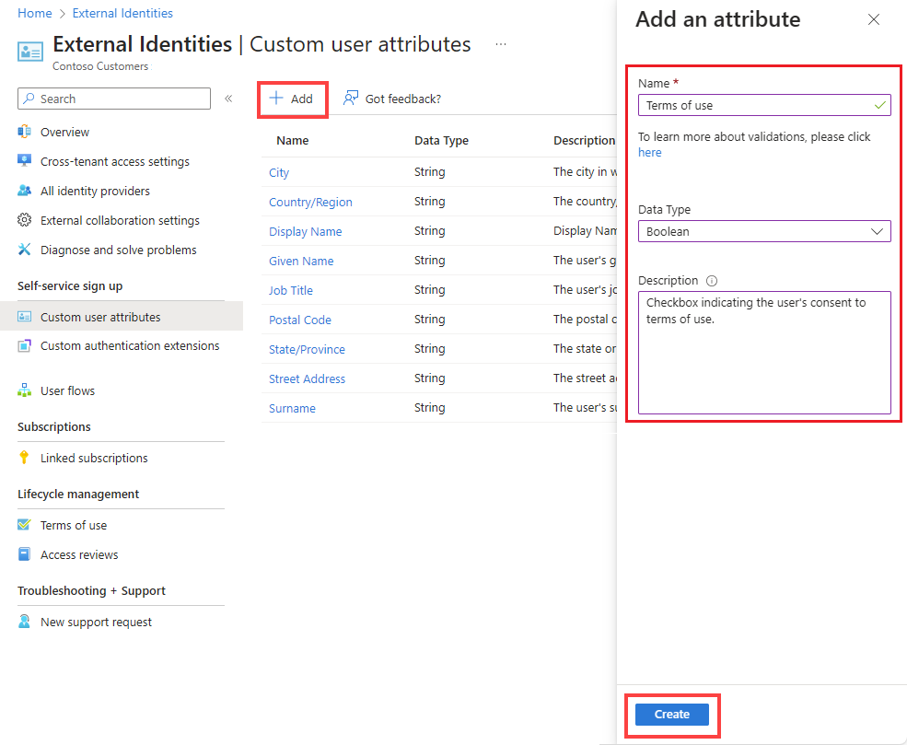Open the ellipsis more options menu
Image resolution: width=907 pixels, height=745 pixels.
tap(500, 44)
